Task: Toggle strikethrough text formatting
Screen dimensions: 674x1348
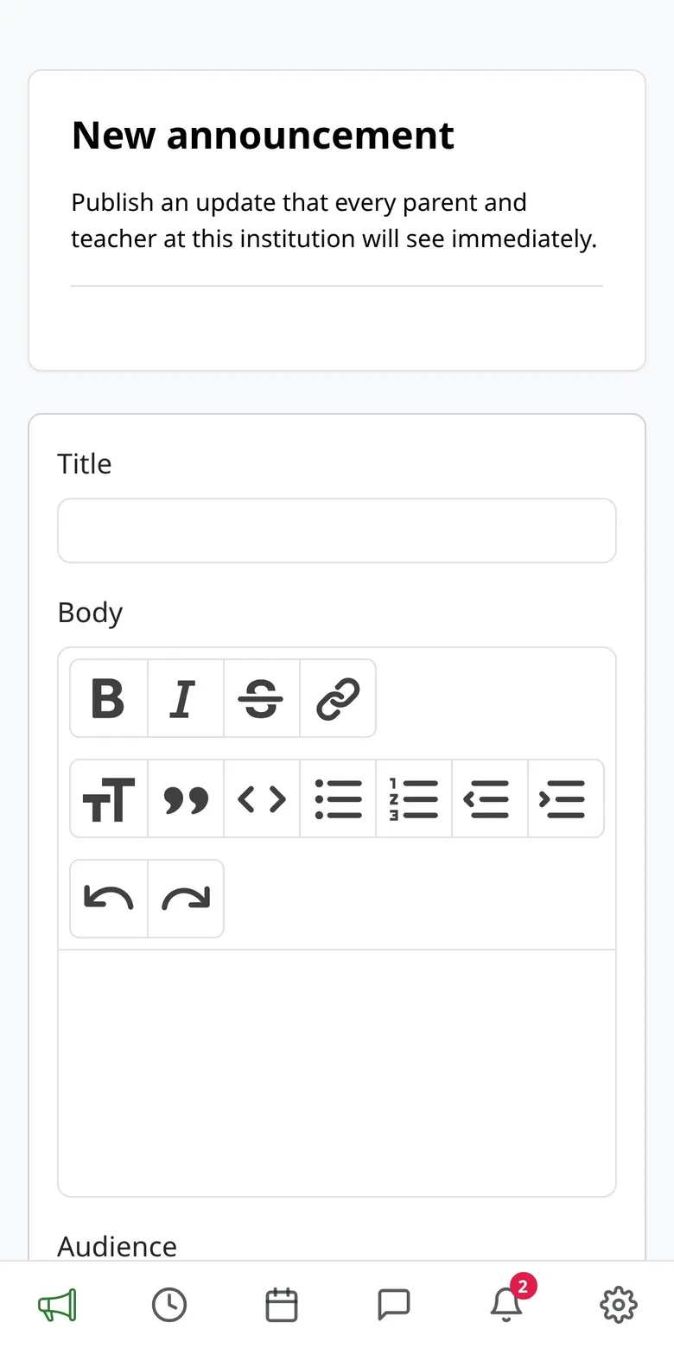Action: [262, 698]
